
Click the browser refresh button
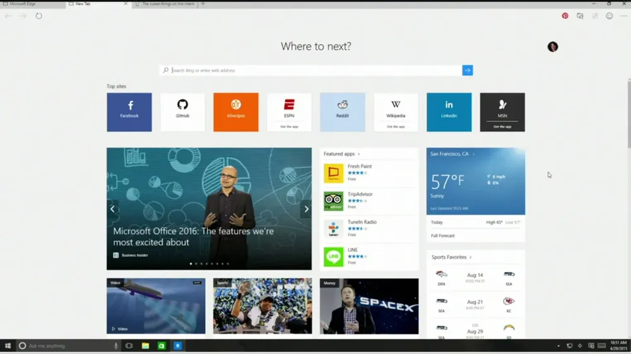(x=38, y=16)
